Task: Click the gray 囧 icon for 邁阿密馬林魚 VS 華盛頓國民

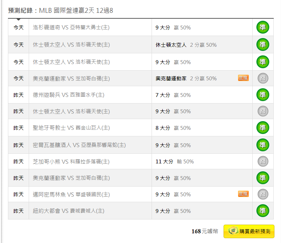Action: click(263, 194)
